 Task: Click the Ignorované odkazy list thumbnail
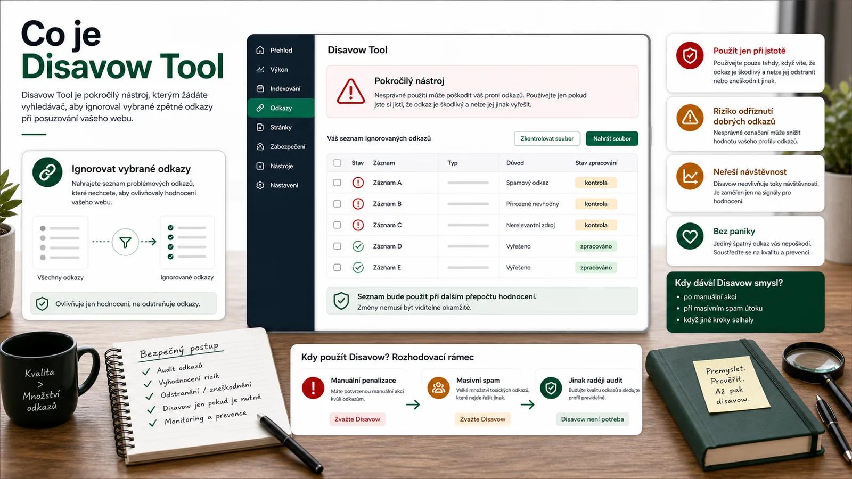(x=187, y=242)
